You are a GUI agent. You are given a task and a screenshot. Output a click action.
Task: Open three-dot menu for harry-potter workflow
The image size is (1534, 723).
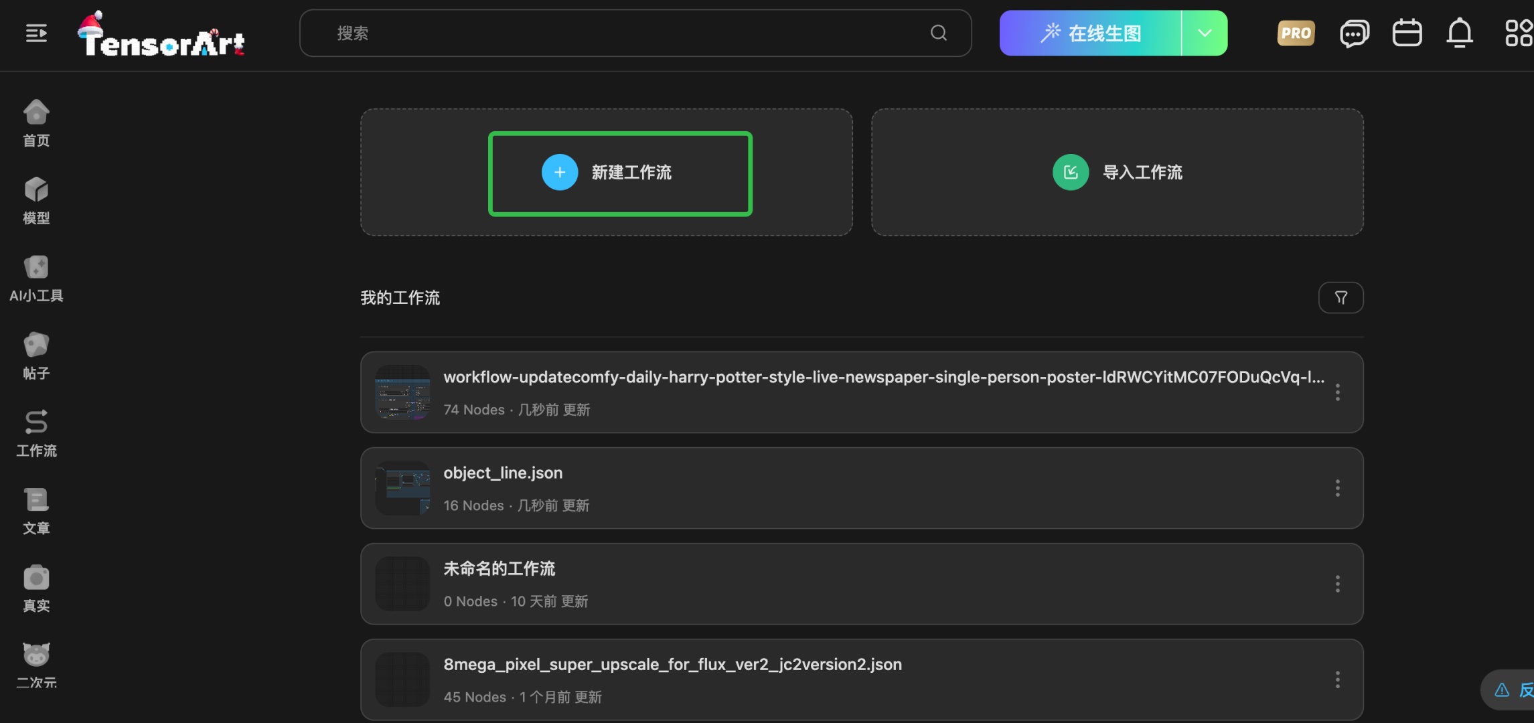(1337, 392)
